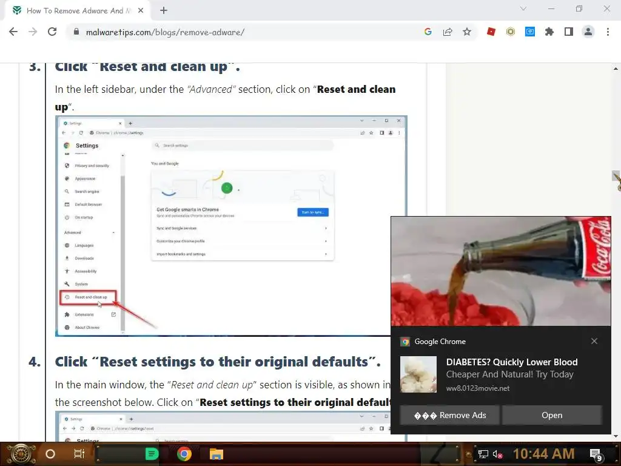Close the How To Remove Adware tab
The image size is (621, 466).
(141, 11)
